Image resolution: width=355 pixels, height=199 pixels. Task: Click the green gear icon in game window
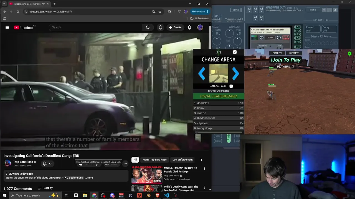click(x=349, y=54)
